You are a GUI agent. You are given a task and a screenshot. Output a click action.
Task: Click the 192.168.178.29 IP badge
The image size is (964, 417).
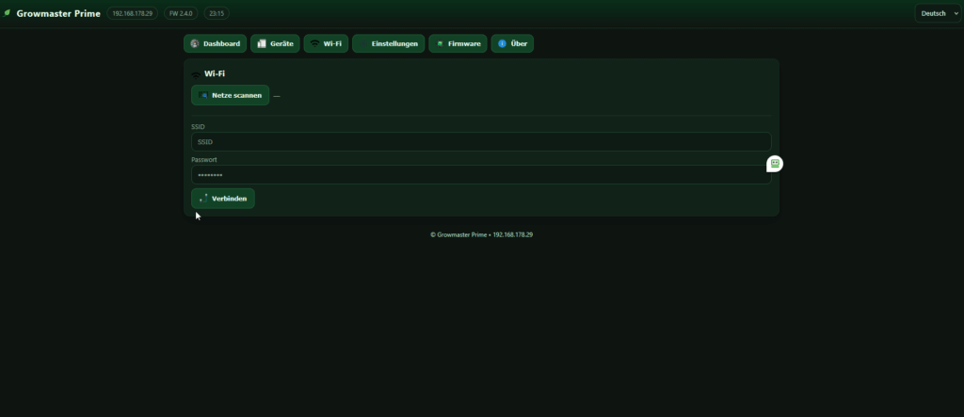pyautogui.click(x=132, y=13)
